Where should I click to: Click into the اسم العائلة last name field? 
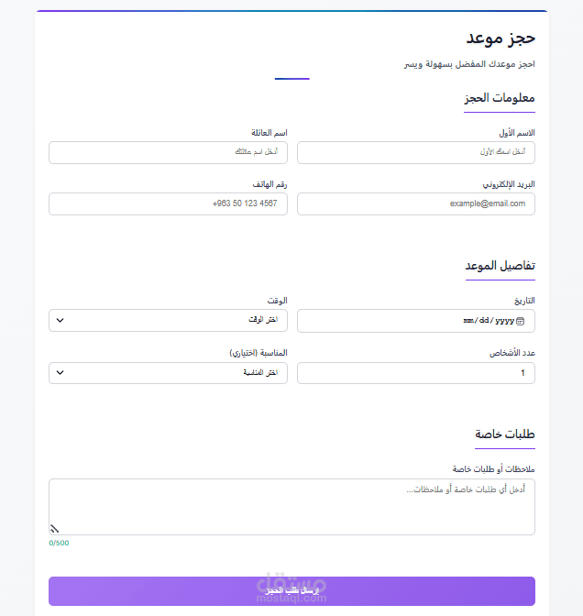(x=168, y=152)
